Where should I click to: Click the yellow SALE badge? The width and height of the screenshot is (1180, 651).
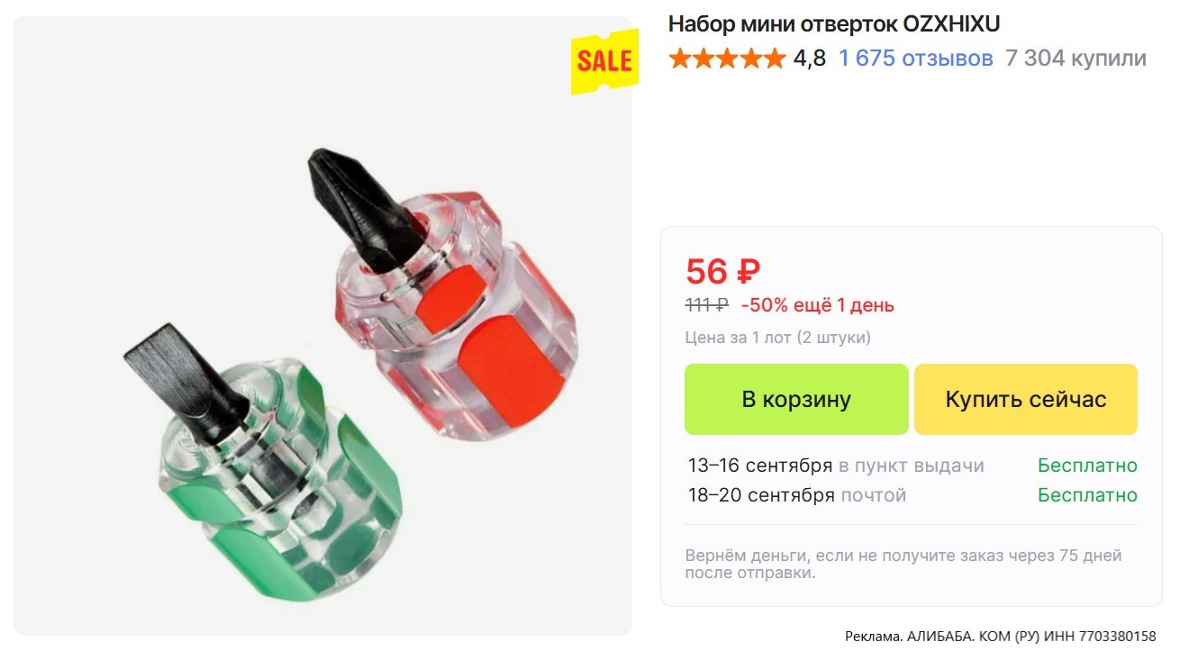point(604,61)
